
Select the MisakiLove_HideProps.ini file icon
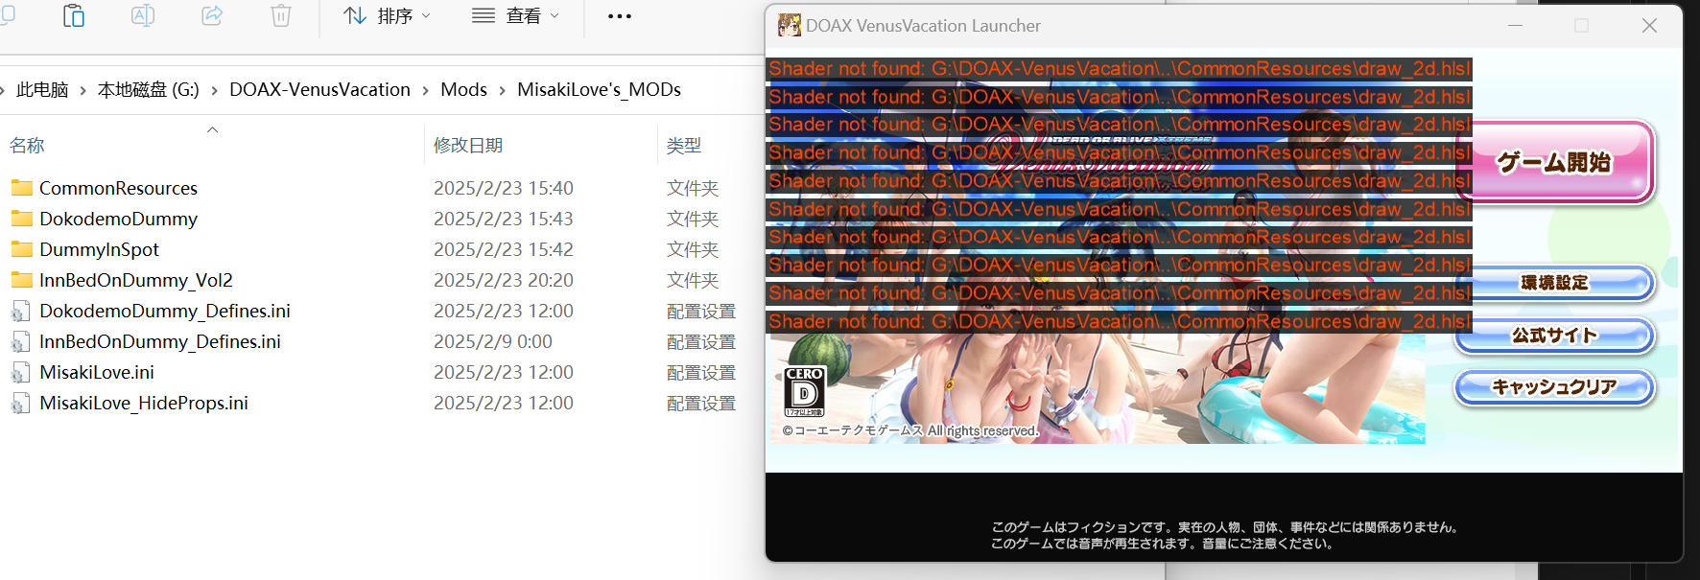point(20,403)
